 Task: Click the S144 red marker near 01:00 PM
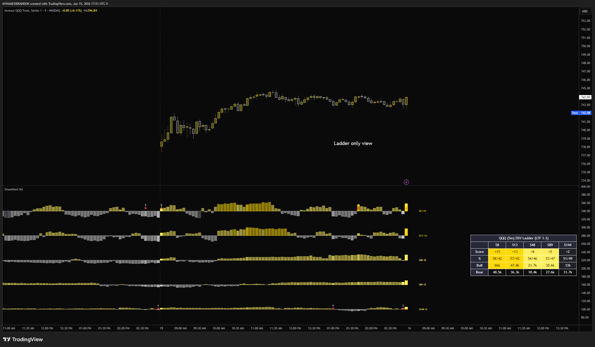[x=333, y=309]
